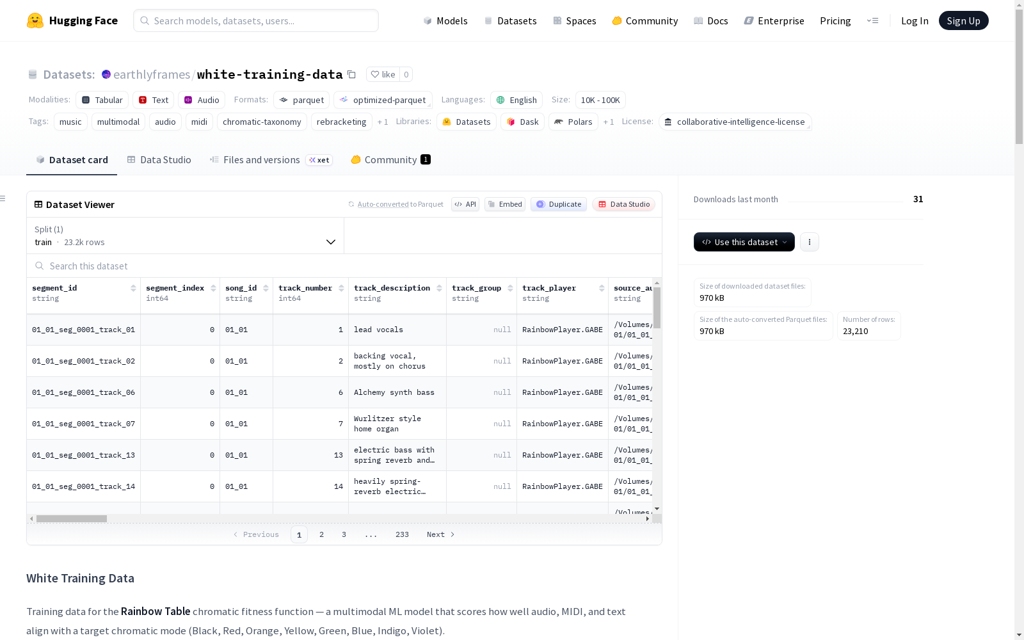Show the additional hidden tags (+1)
The width and height of the screenshot is (1024, 640).
pyautogui.click(x=383, y=122)
